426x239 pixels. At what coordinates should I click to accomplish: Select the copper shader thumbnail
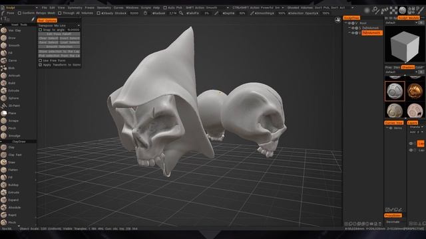point(415,92)
